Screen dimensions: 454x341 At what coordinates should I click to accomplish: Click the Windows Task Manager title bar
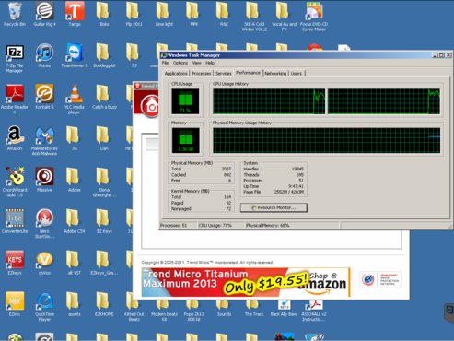point(297,55)
